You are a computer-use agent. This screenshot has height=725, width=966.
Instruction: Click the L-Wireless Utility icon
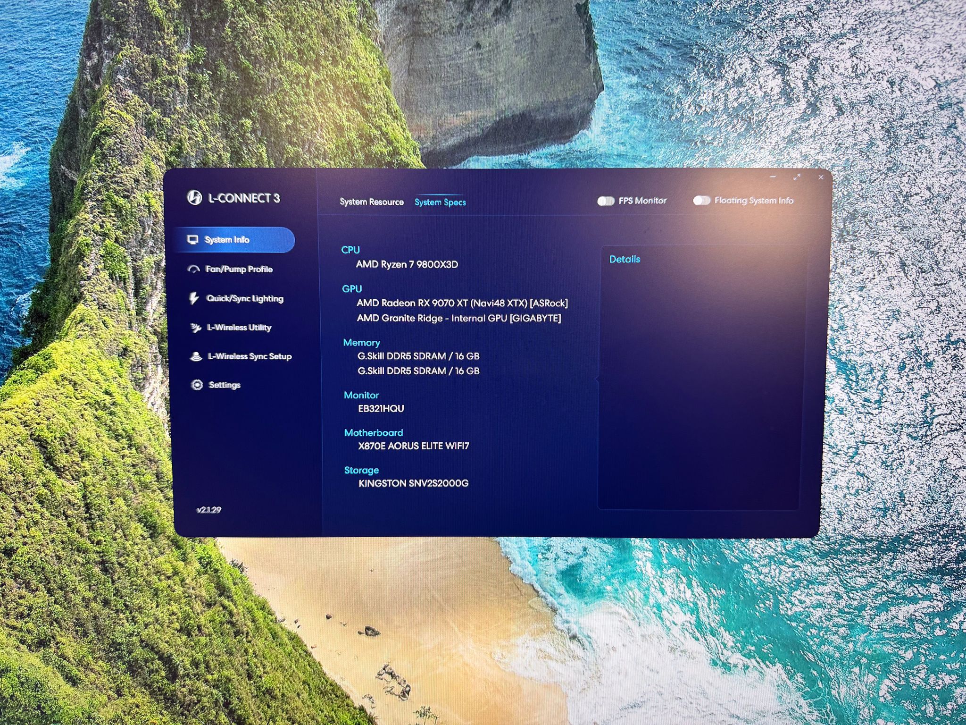tap(195, 328)
